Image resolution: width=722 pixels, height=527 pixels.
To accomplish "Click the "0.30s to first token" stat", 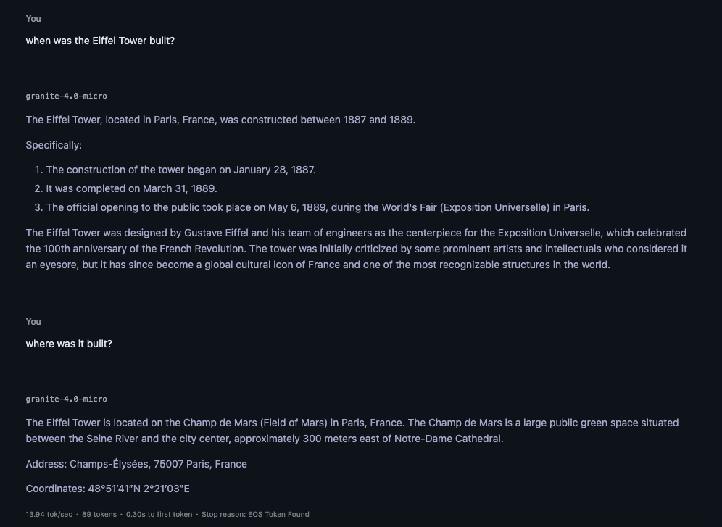I will pyautogui.click(x=159, y=514).
